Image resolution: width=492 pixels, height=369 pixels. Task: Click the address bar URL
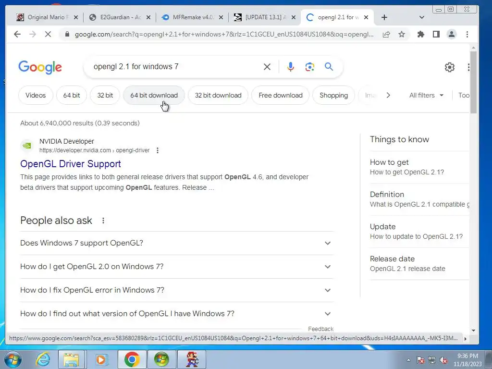click(x=224, y=34)
